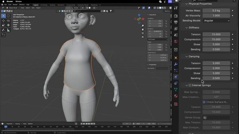Toggle Check Surface Normals checkbox

[x=204, y=102]
